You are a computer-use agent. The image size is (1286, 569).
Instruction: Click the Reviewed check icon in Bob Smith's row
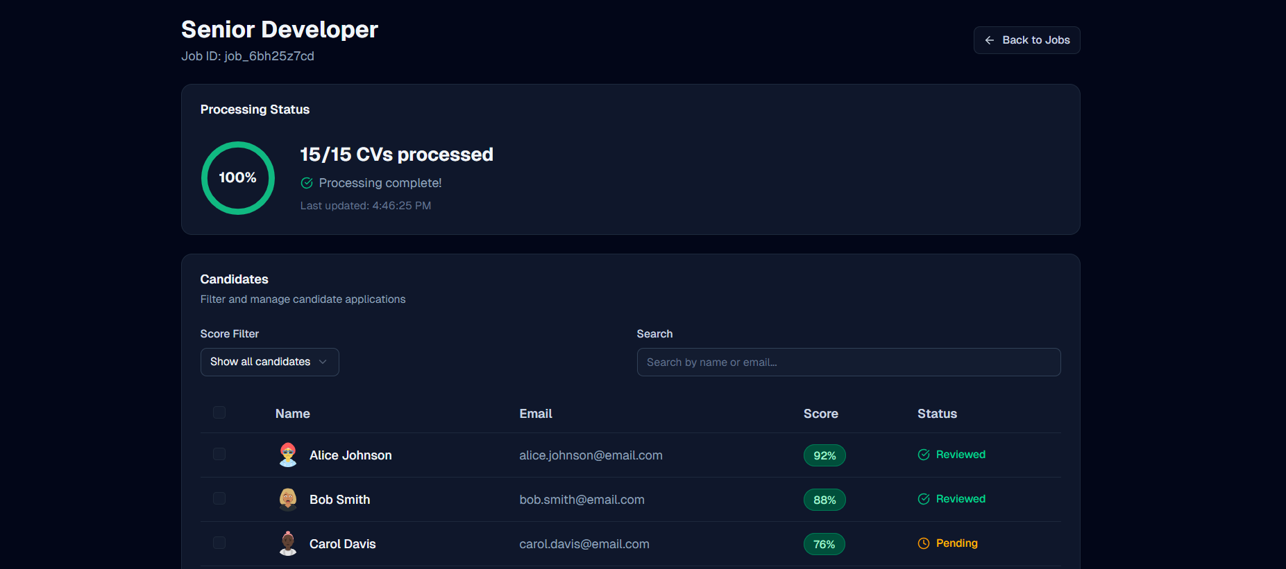(924, 499)
